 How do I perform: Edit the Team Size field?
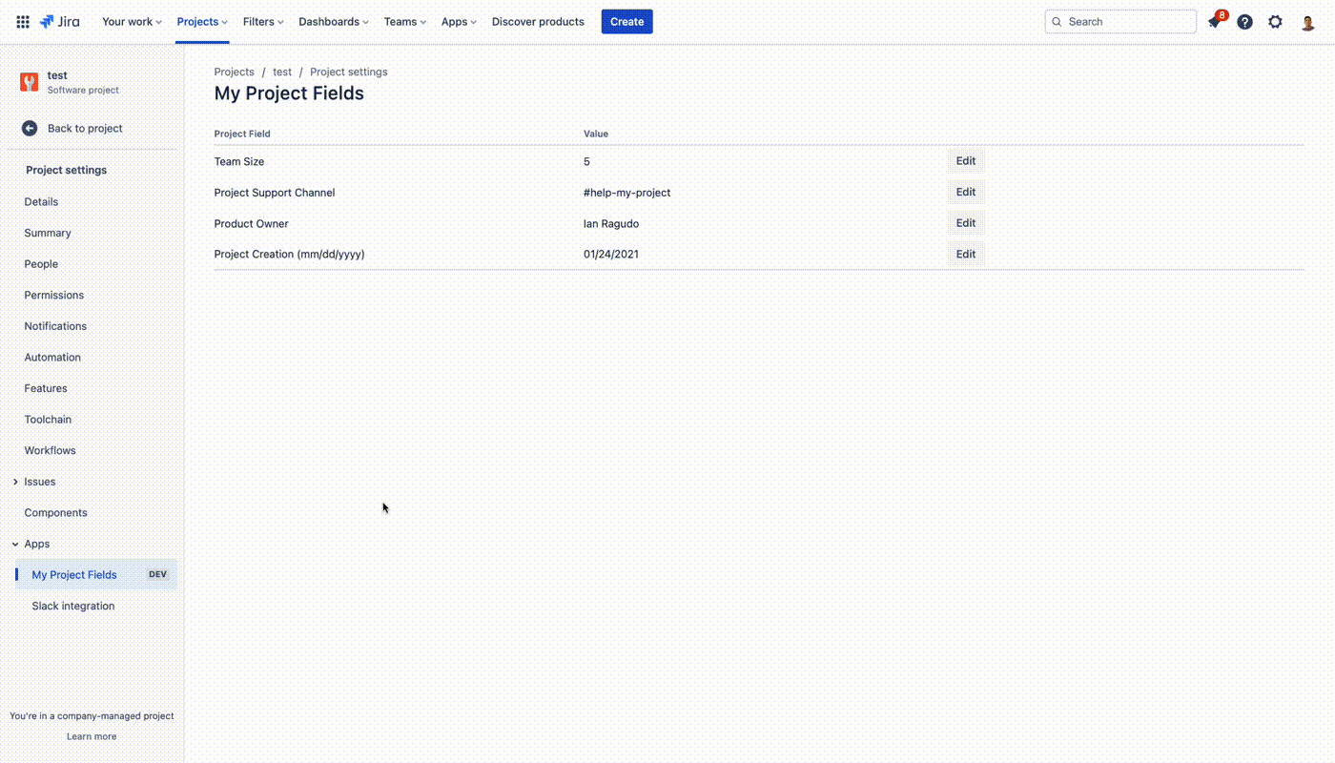coord(966,161)
